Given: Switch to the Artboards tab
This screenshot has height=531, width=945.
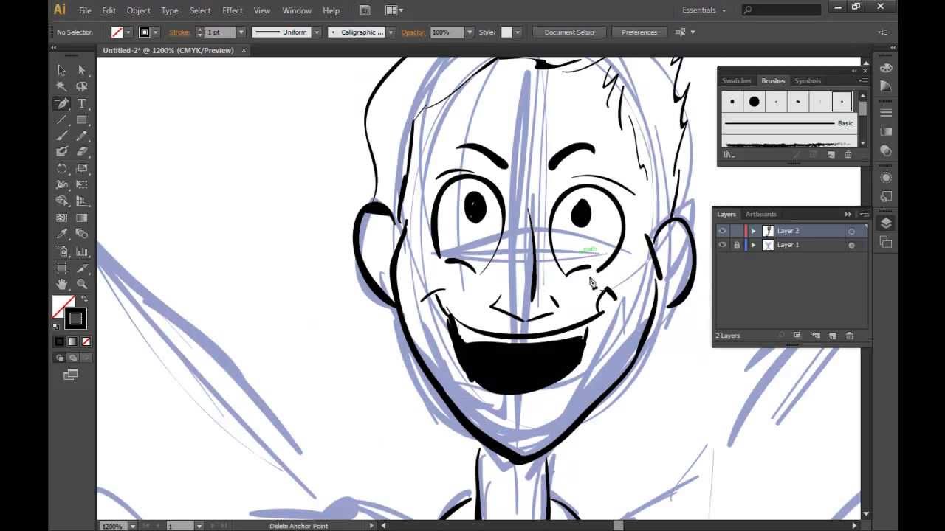Looking at the screenshot, I should pos(760,214).
